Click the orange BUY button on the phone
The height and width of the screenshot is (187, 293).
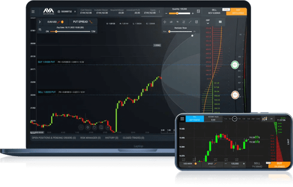[x=279, y=165]
